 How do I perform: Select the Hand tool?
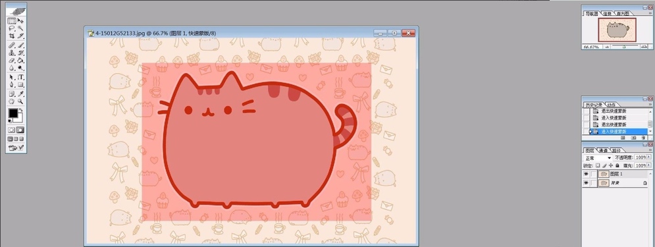click(x=12, y=101)
